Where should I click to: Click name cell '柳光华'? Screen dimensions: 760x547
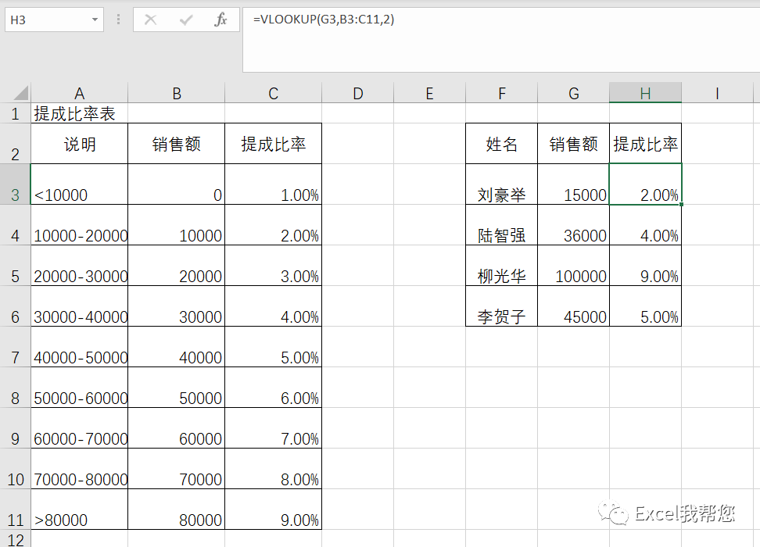coord(502,266)
